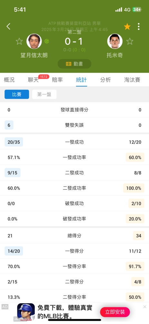Open the 動畫 animation button

click(74, 64)
